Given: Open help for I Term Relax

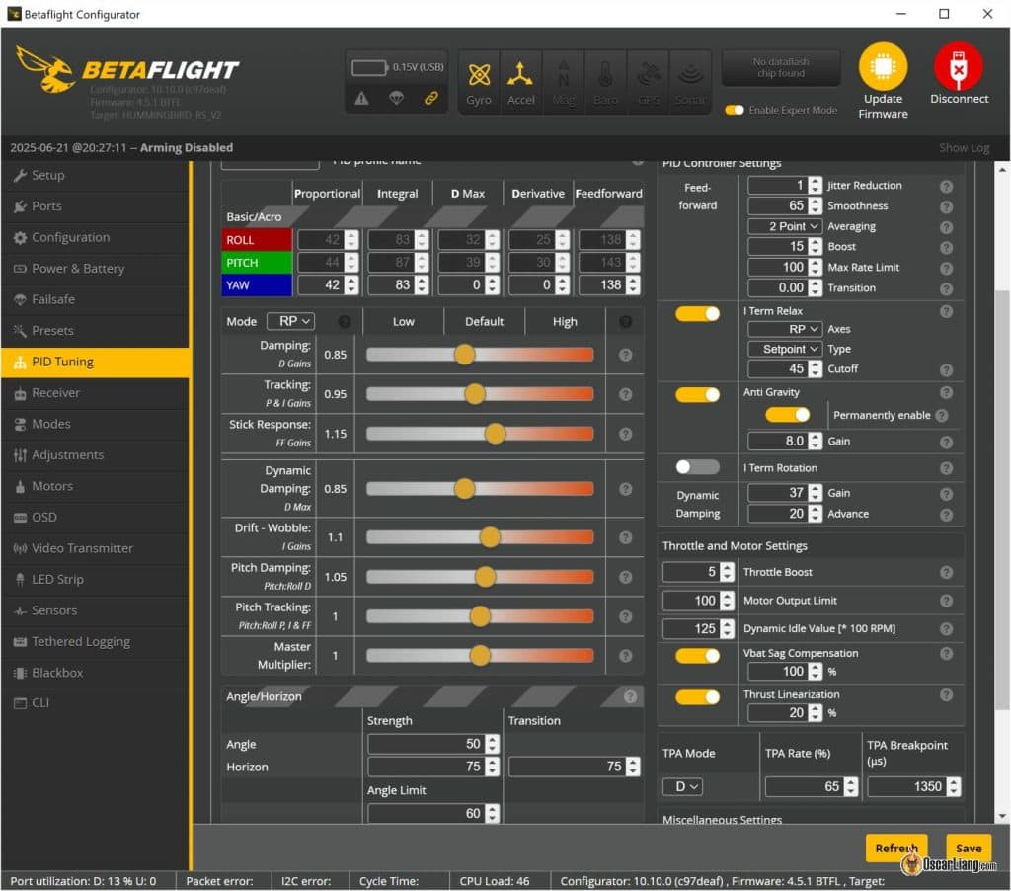Looking at the screenshot, I should [x=946, y=311].
